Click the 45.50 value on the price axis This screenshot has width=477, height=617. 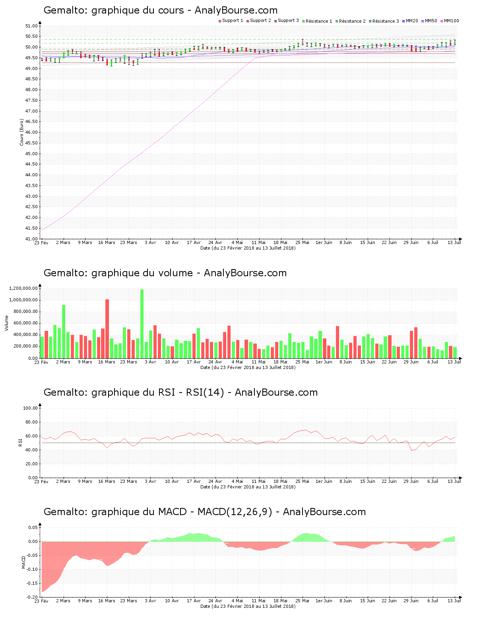[x=31, y=143]
